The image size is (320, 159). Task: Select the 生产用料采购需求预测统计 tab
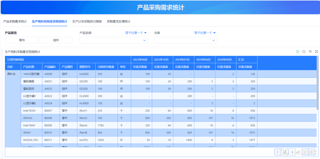click(49, 21)
